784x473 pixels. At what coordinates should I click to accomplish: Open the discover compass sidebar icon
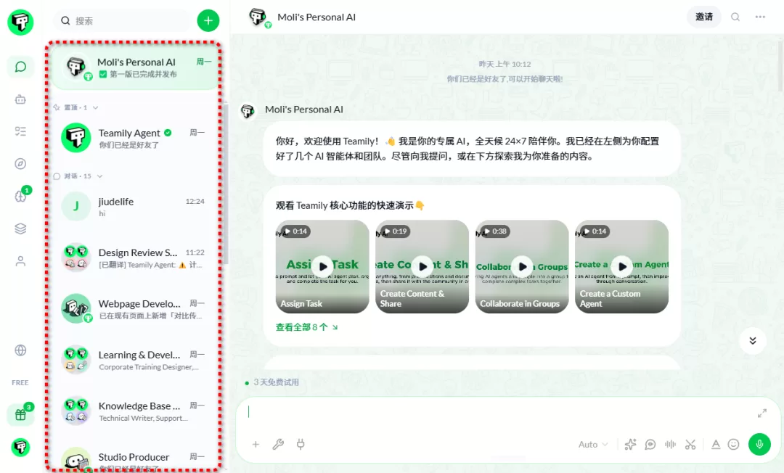coord(20,164)
